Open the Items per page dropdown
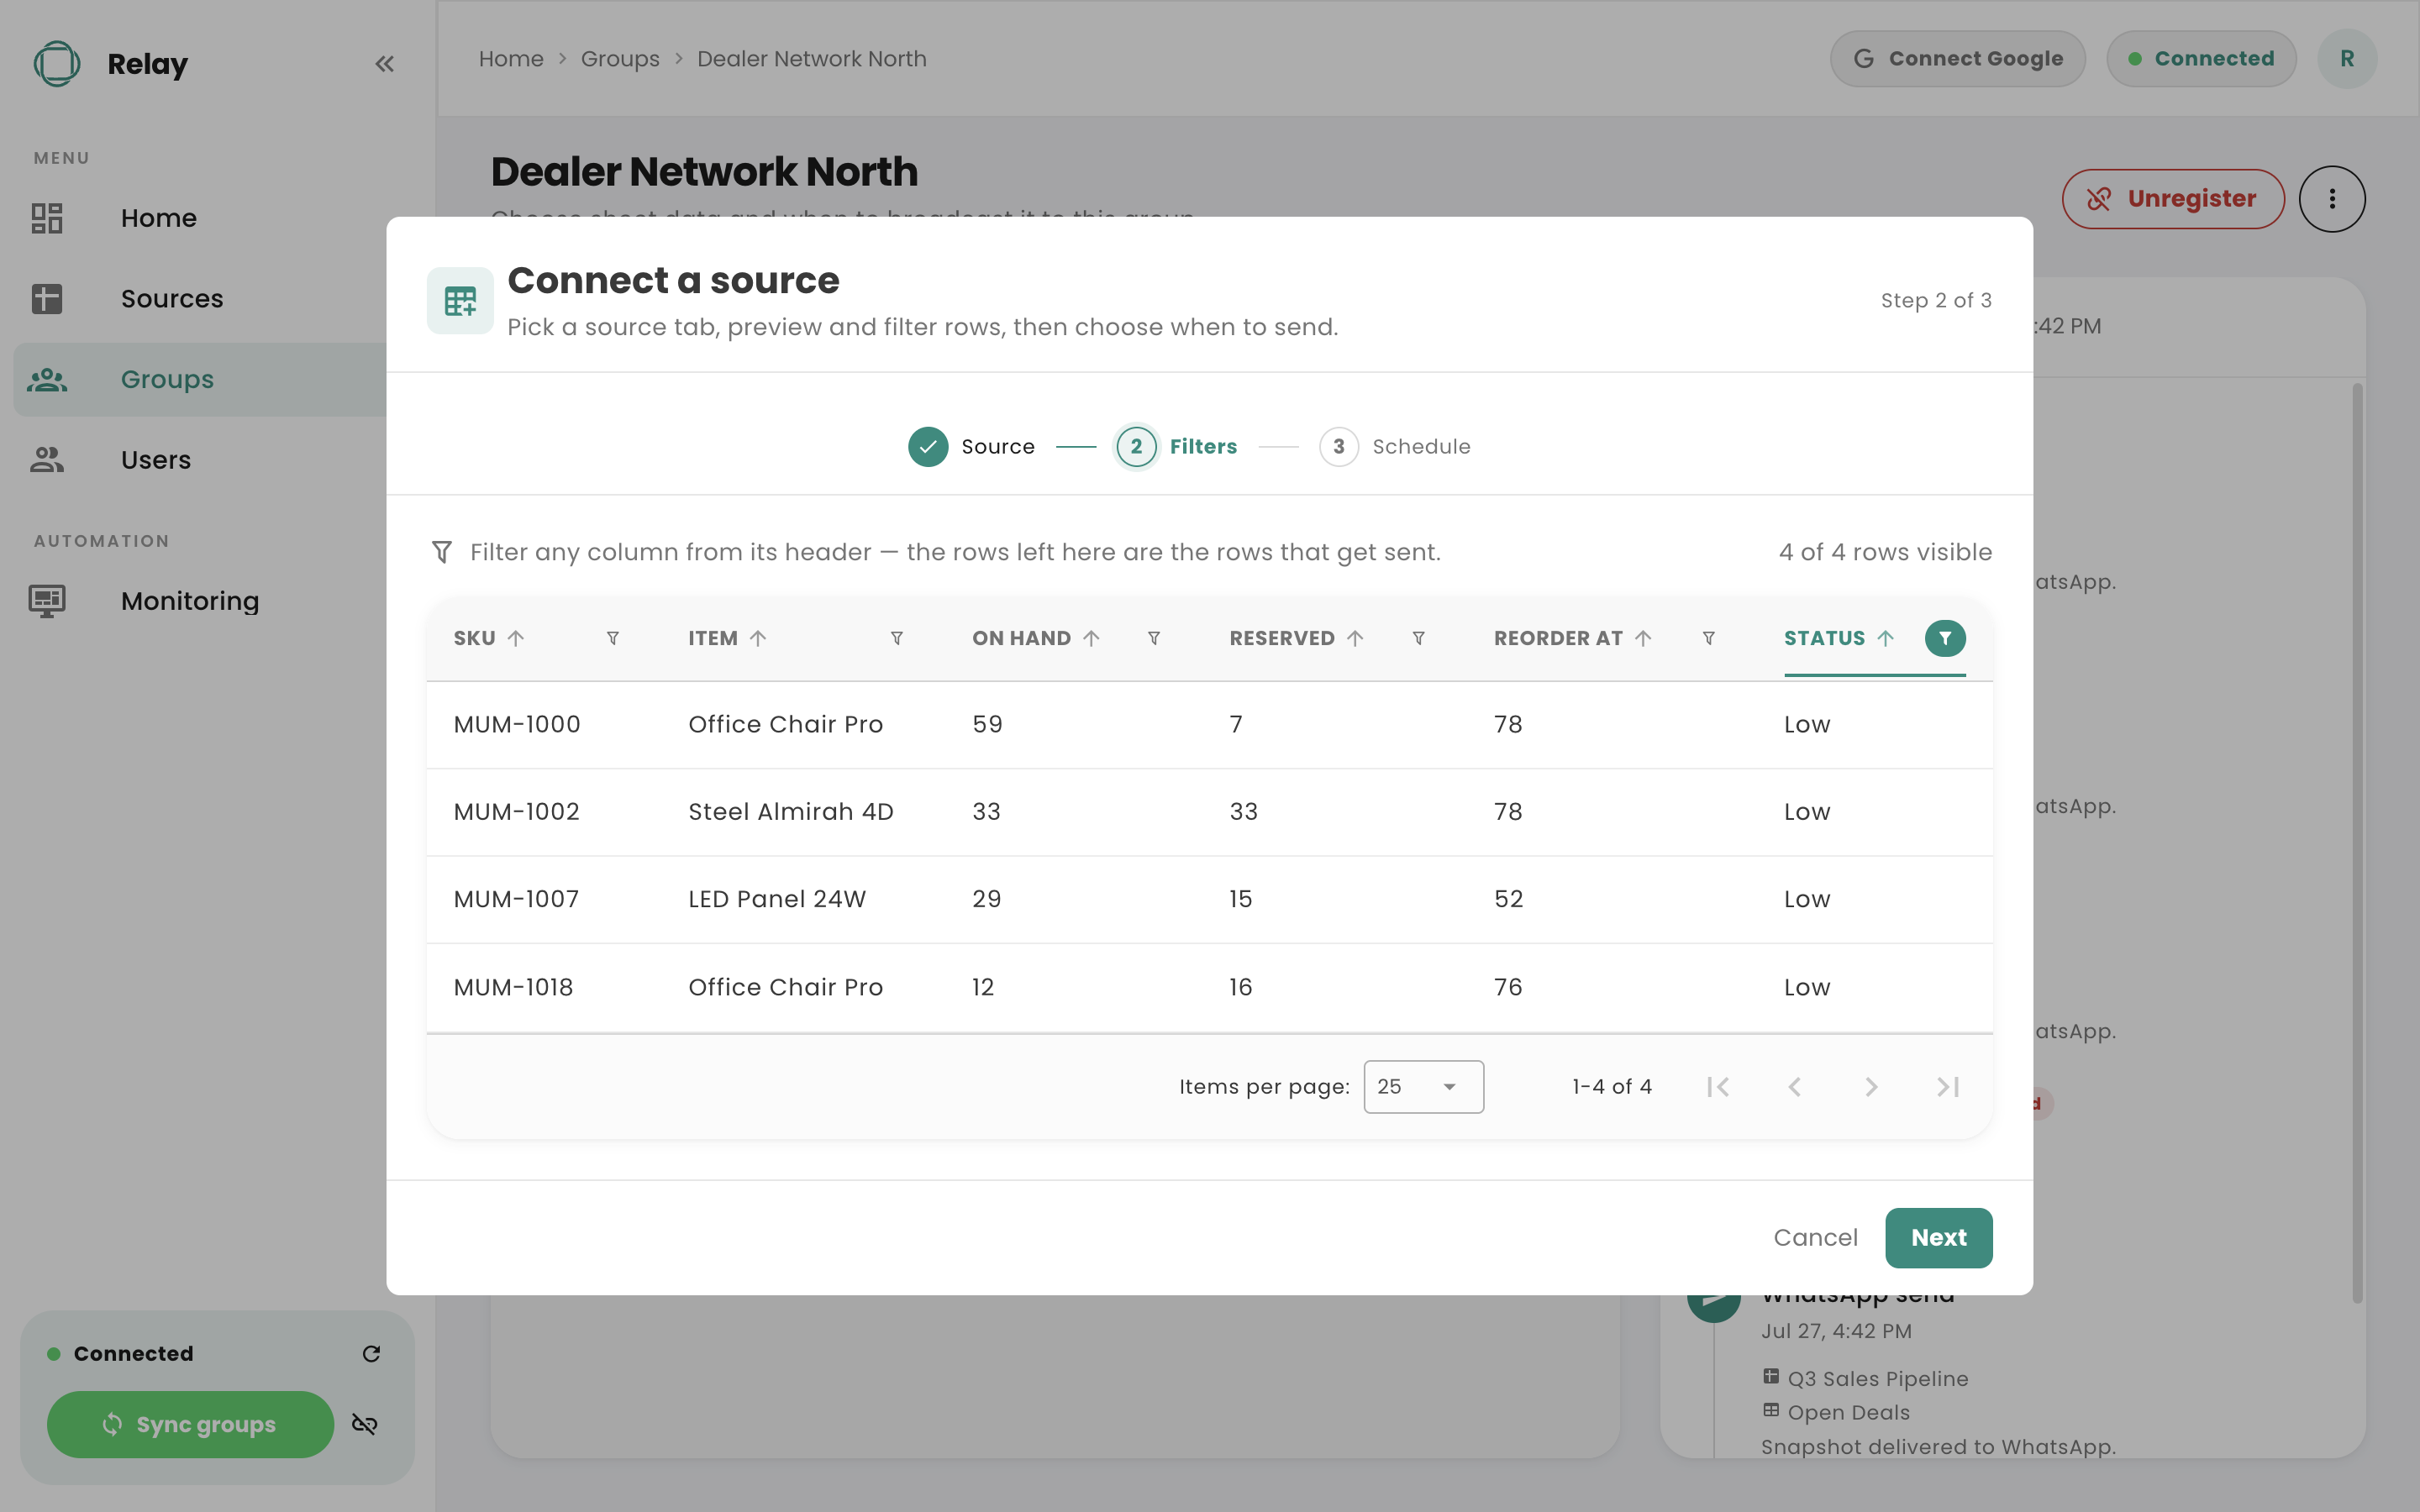Image resolution: width=2420 pixels, height=1512 pixels. pos(1423,1086)
